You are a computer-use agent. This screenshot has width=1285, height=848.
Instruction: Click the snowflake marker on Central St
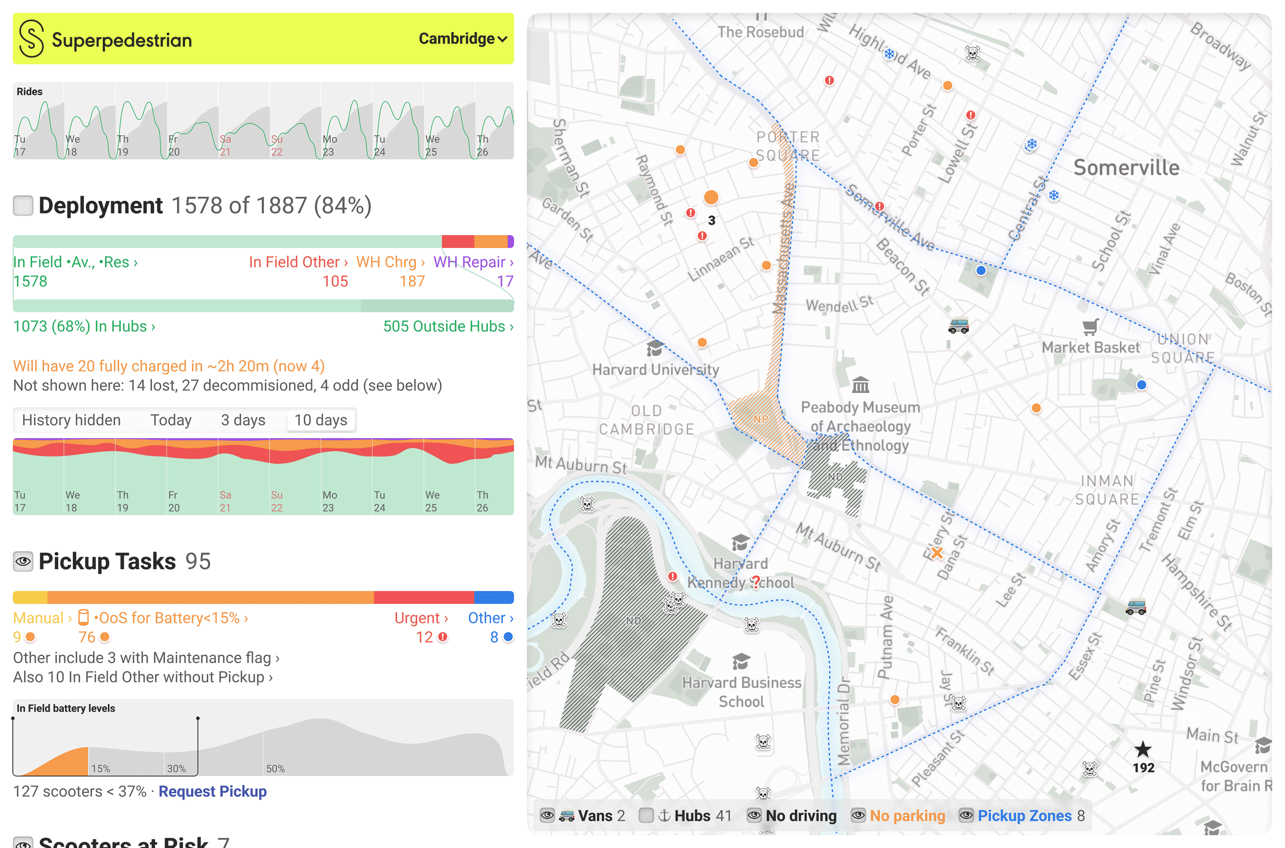point(1054,195)
